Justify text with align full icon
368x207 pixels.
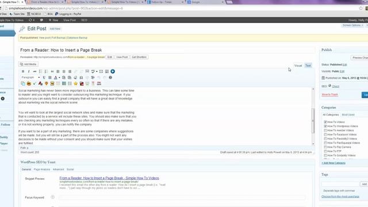(x=50, y=78)
